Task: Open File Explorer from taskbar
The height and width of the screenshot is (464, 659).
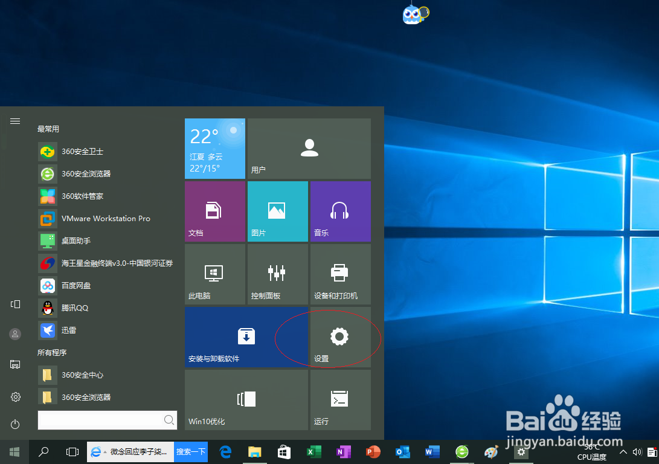Action: click(x=255, y=452)
